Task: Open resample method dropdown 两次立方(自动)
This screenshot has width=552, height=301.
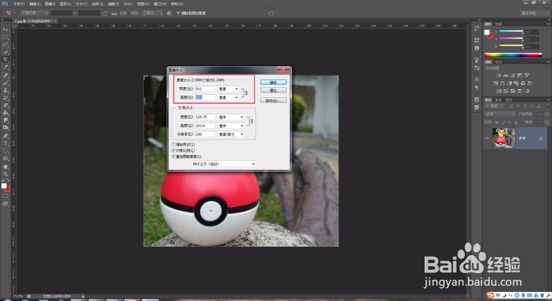Action: (224, 164)
